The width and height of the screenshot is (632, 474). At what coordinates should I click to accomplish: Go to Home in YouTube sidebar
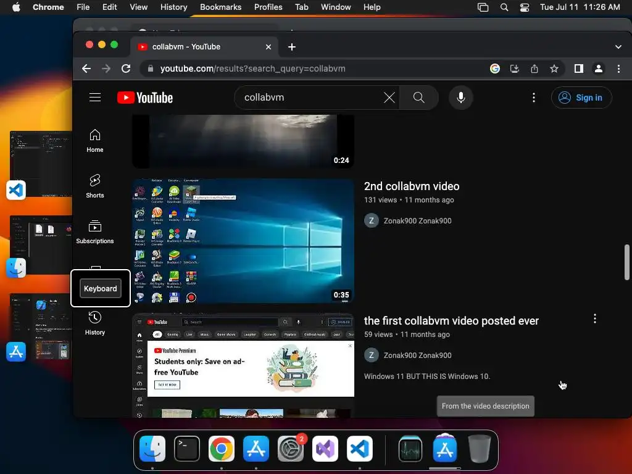(x=95, y=141)
